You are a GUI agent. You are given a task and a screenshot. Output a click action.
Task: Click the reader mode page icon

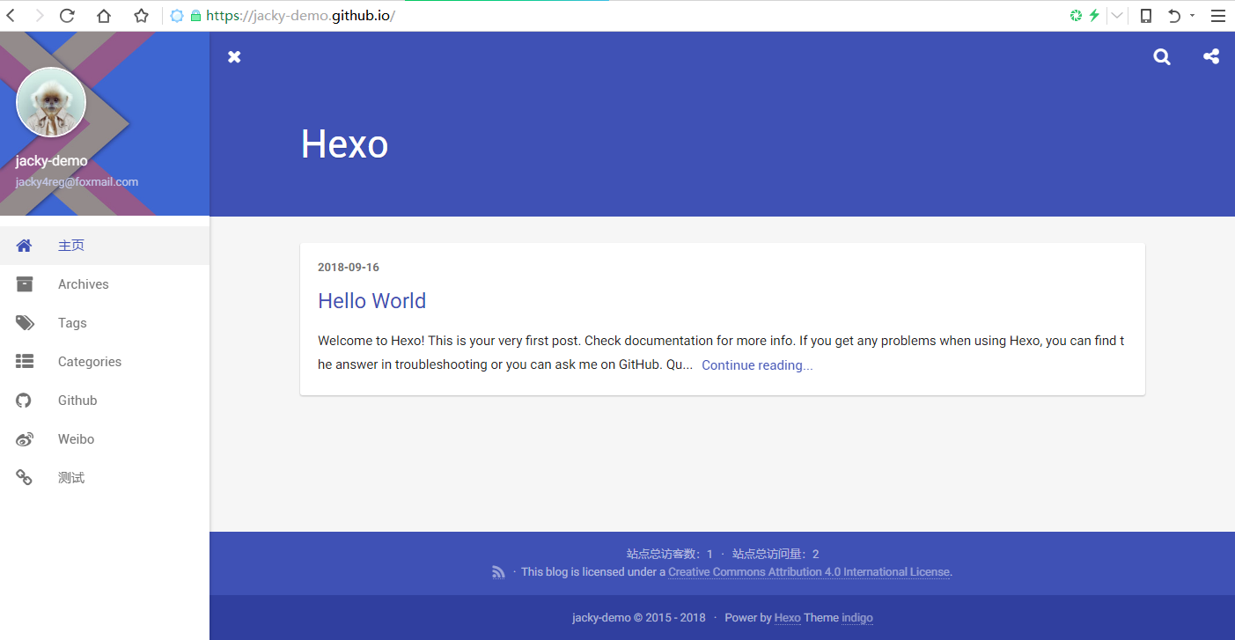click(1146, 16)
